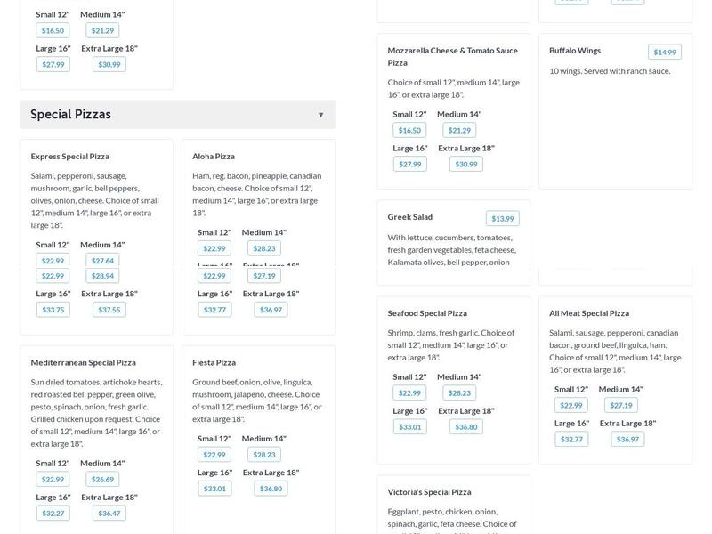Select Fiesta Pizza large at $33.01
This screenshot has width=712, height=534.
click(214, 489)
